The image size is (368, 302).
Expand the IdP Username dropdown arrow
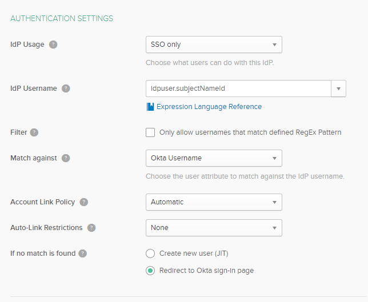339,88
